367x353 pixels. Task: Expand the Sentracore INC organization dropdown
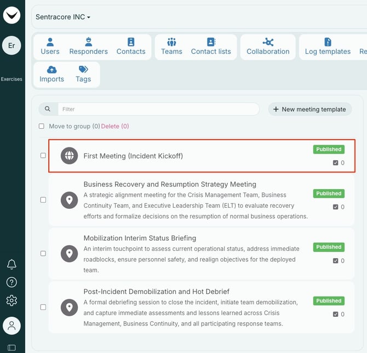click(63, 17)
